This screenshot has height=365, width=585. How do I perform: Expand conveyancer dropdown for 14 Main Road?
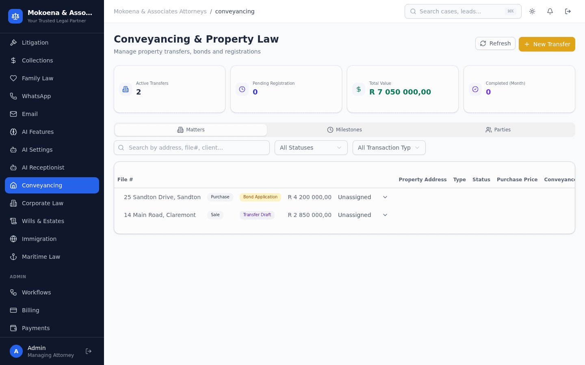click(385, 215)
